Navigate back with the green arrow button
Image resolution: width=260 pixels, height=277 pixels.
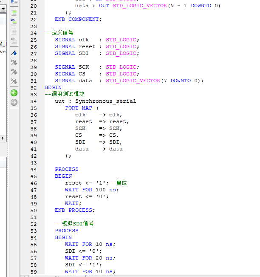coord(14,92)
